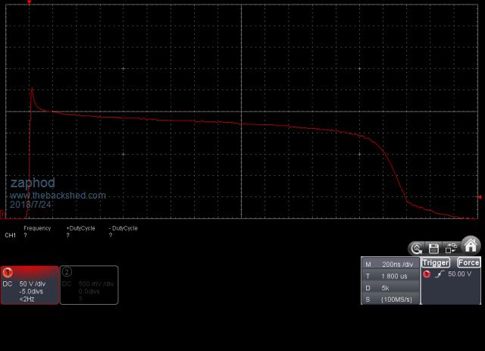Open the 50 V/div vertical scale setting

pyautogui.click(x=34, y=284)
